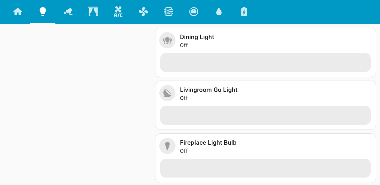Open the security camera view

click(x=68, y=12)
